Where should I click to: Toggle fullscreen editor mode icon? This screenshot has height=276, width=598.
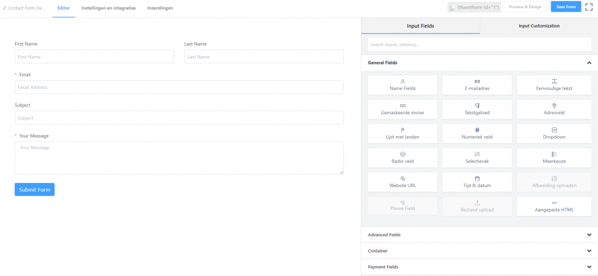click(x=589, y=7)
